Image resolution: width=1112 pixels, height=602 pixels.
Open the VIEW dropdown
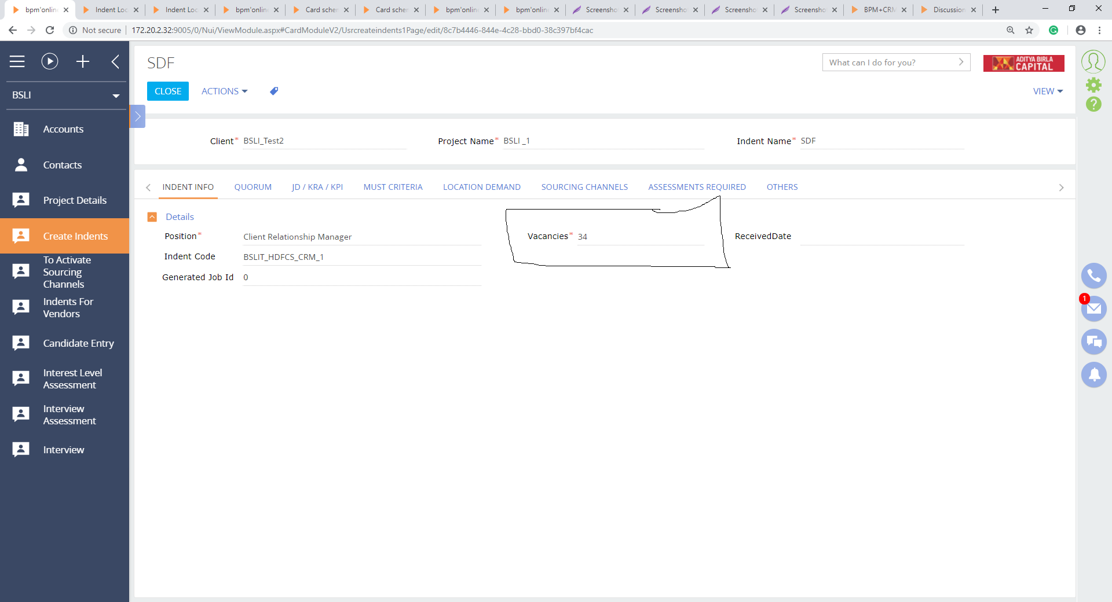pos(1048,91)
